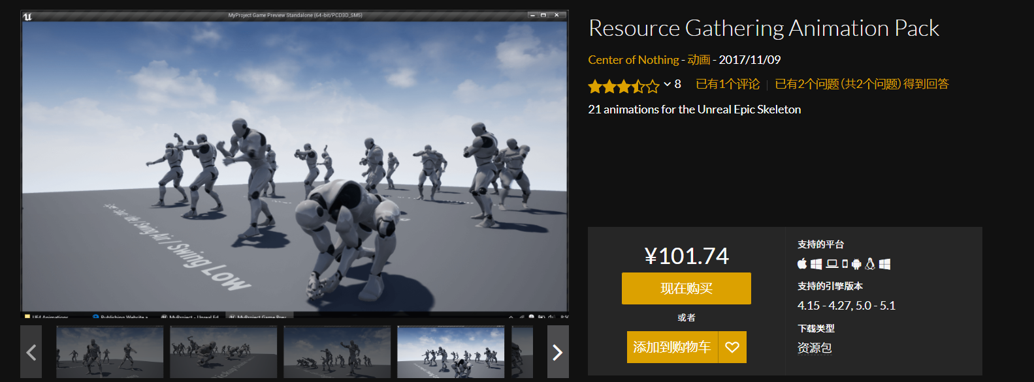This screenshot has width=1034, height=382.
Task: Open the Center of Nothing seller page
Action: (634, 60)
